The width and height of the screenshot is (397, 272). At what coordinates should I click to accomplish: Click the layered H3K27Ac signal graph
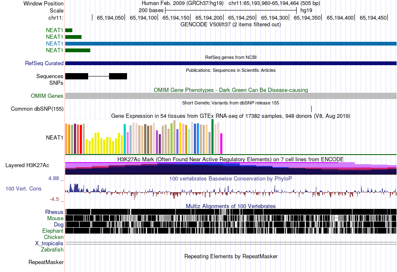click(x=231, y=168)
